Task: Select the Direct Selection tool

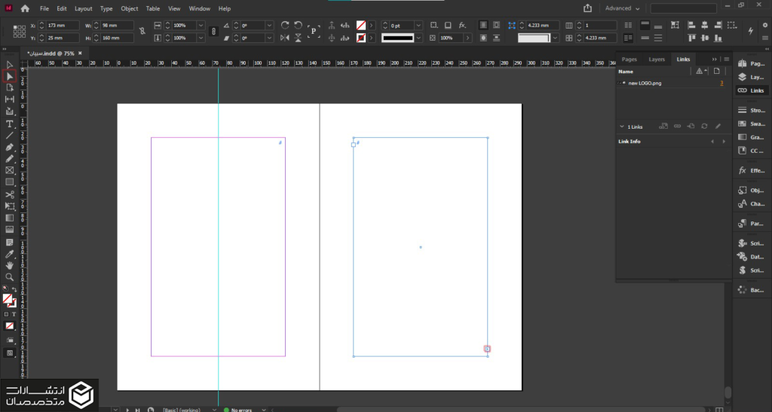Action: pyautogui.click(x=10, y=76)
